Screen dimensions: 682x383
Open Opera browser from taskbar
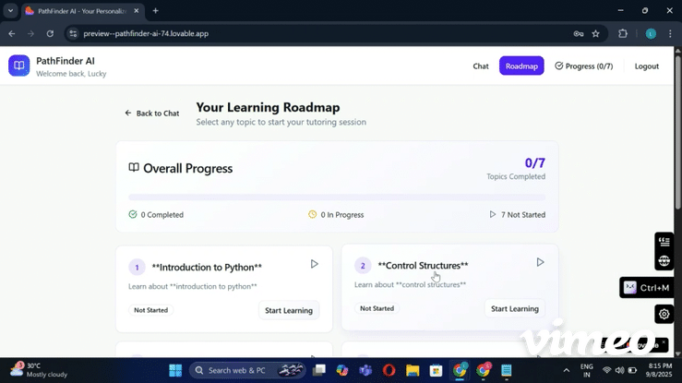click(x=389, y=370)
